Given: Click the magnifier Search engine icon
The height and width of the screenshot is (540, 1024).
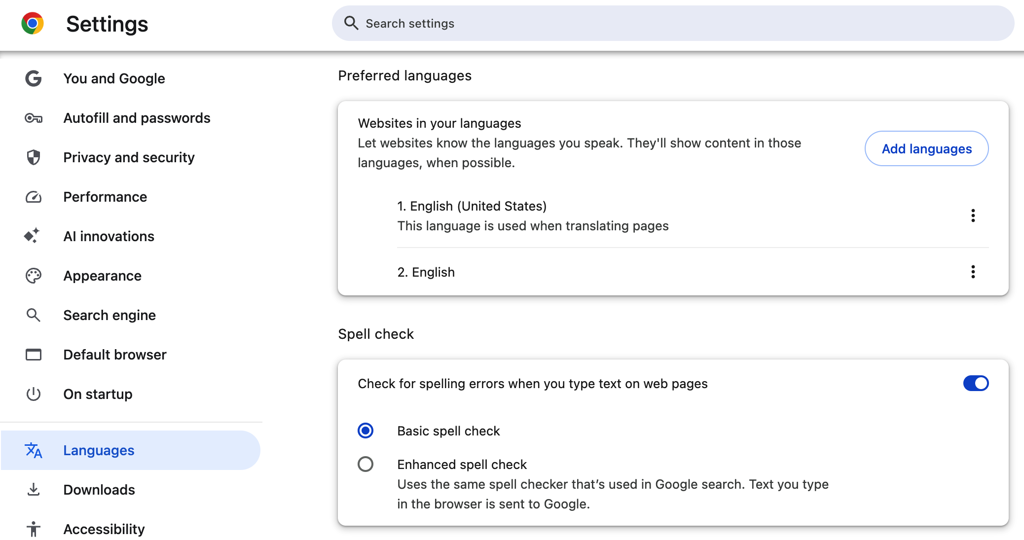Looking at the screenshot, I should [x=34, y=315].
